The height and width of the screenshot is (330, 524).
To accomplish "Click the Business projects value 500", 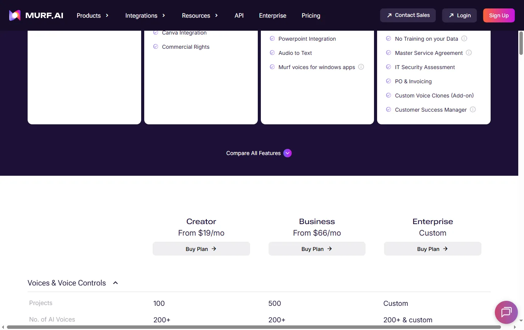I will click(x=275, y=303).
